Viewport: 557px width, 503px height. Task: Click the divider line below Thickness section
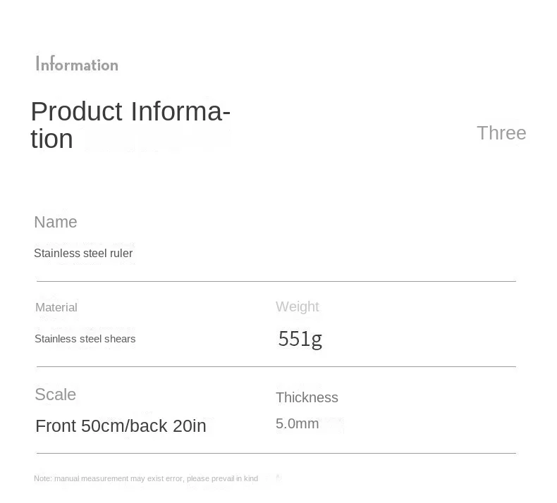(x=276, y=453)
